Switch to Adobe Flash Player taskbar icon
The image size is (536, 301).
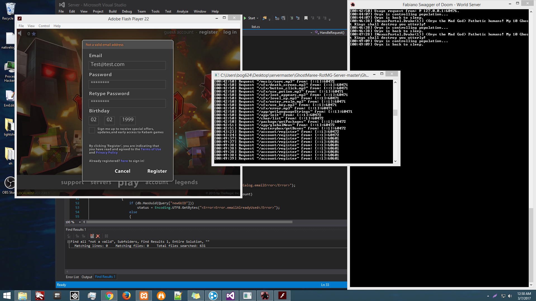282,295
